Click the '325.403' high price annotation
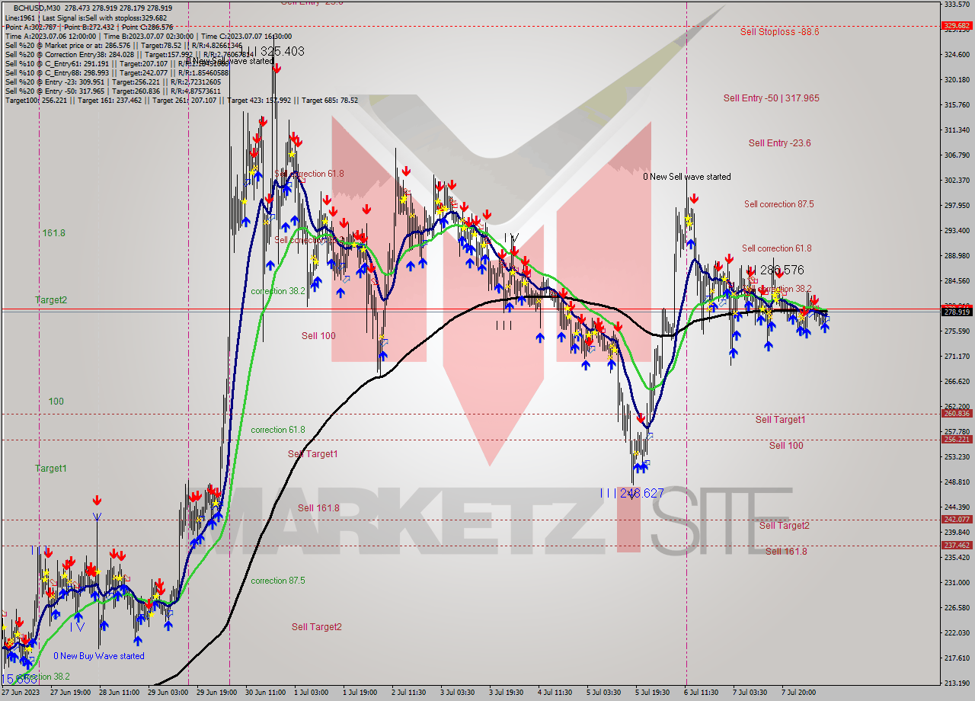975x701 pixels. pyautogui.click(x=282, y=52)
